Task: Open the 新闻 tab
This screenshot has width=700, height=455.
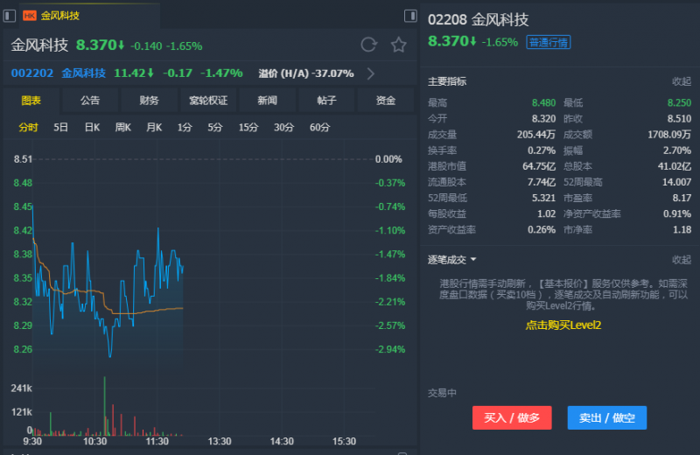Action: click(267, 101)
